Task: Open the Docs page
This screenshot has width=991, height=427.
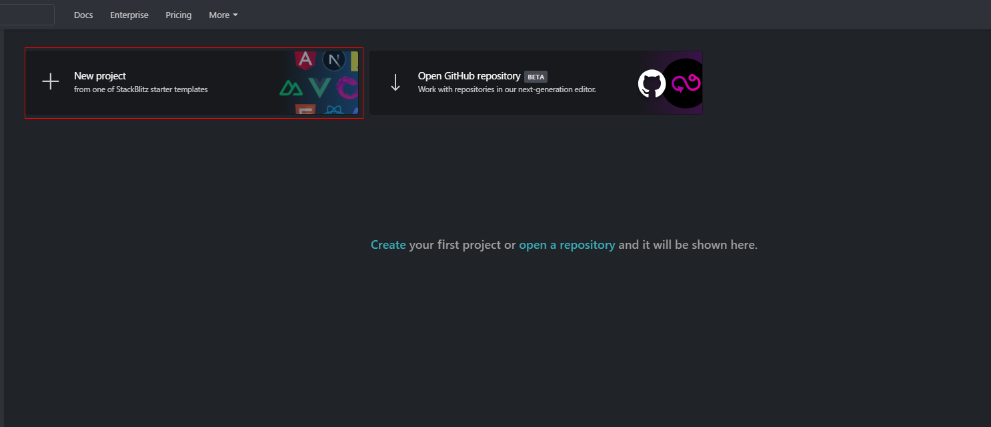Action: click(x=83, y=15)
